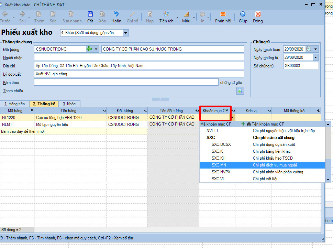The image size is (333, 248).
Task: Switch to the '1. Hàng tiền' tab
Action: (14, 104)
